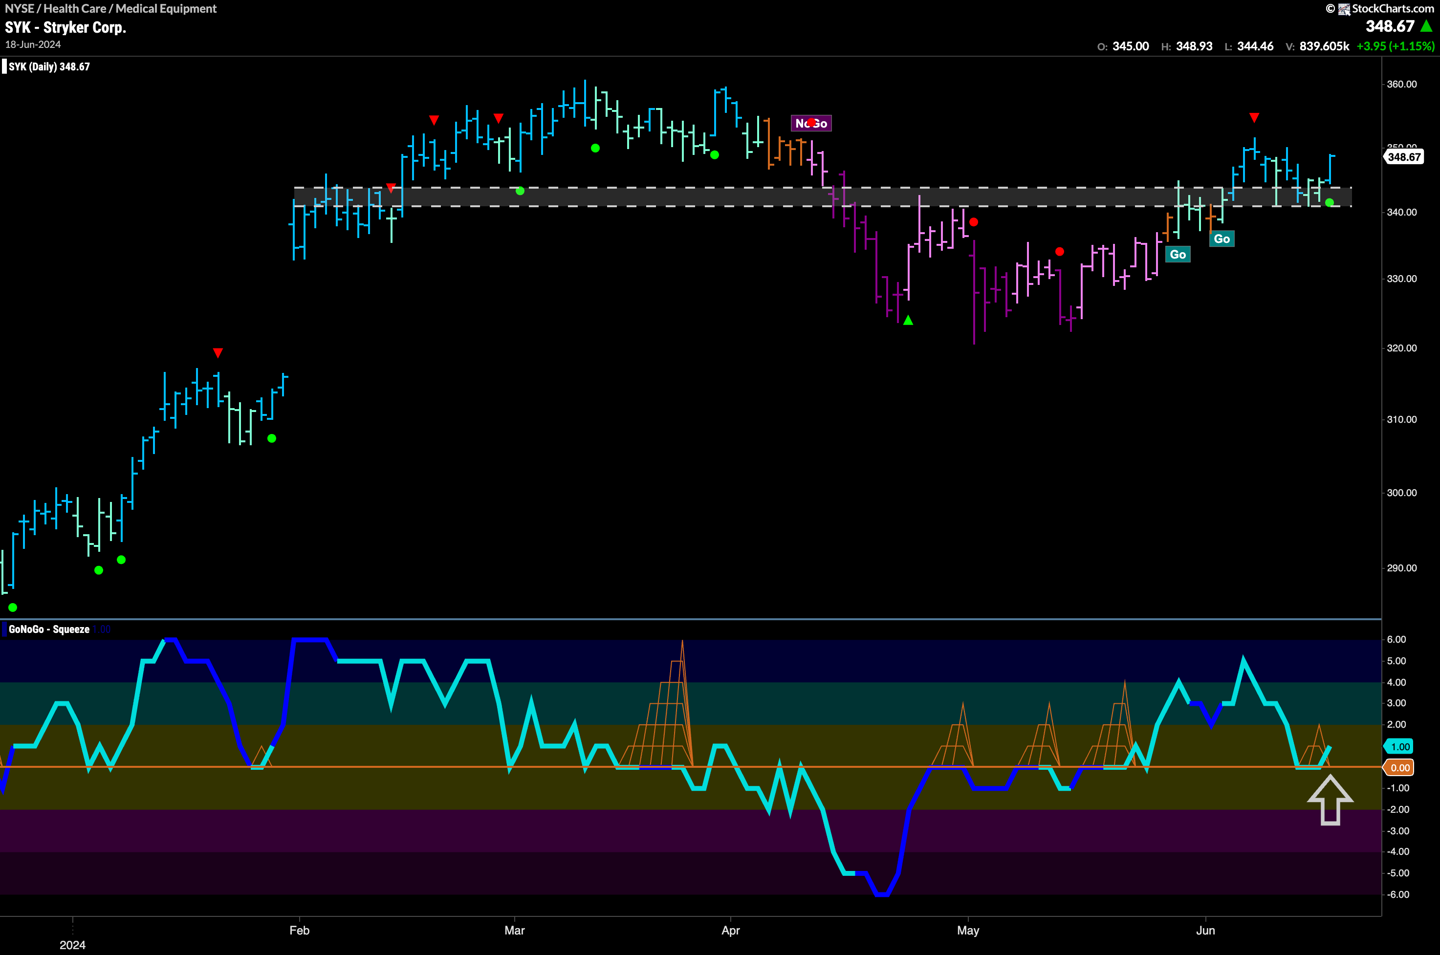Click the green dot at the far lower-left corner
Screen dimensions: 1440x955
pyautogui.click(x=13, y=607)
